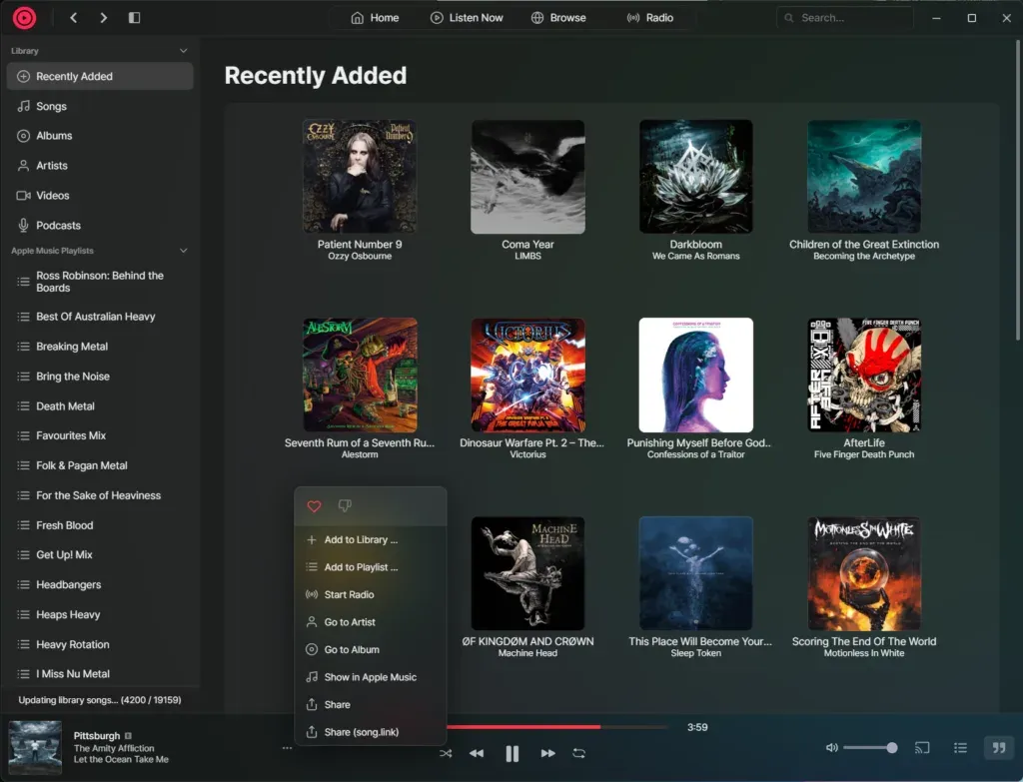
Task: Focus the Search input field
Action: pos(844,18)
